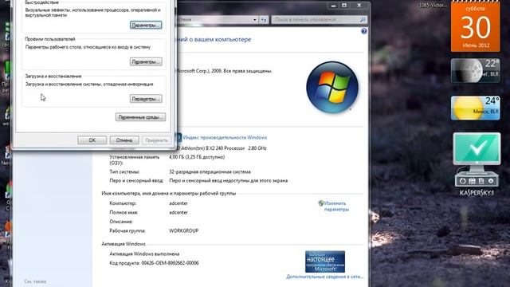Click the Windows 7 logo orb image
510x287 pixels.
coord(332,87)
